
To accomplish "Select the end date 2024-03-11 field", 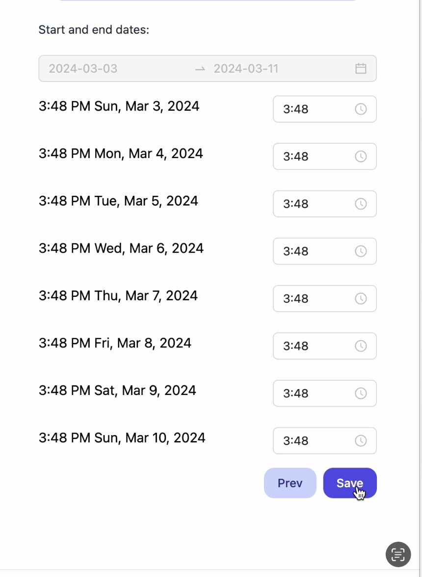I will 280,69.
